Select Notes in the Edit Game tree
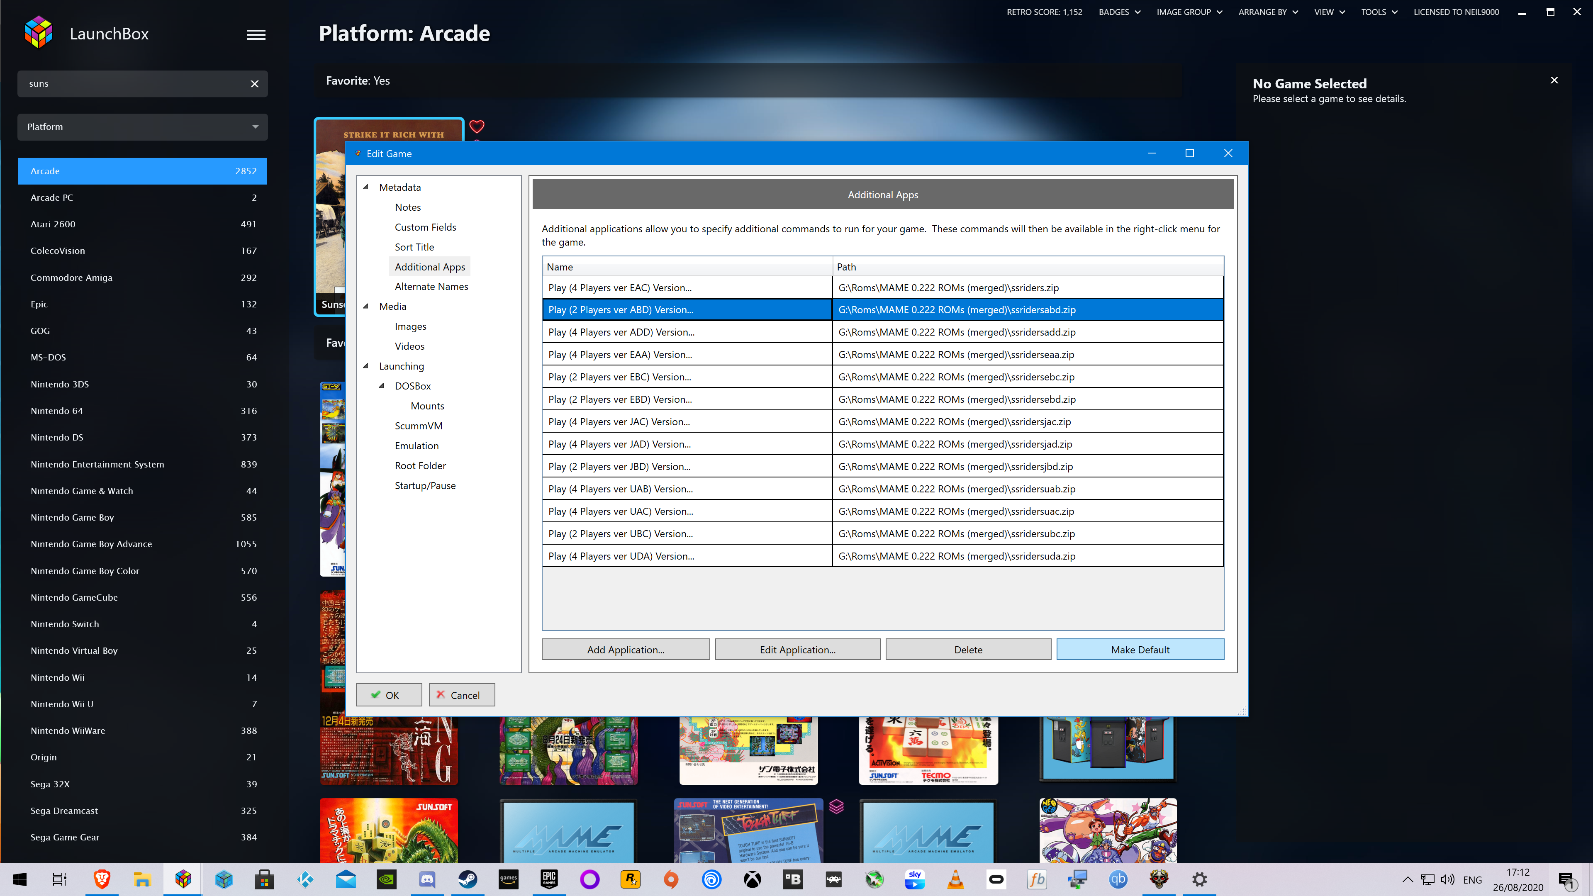 [407, 207]
